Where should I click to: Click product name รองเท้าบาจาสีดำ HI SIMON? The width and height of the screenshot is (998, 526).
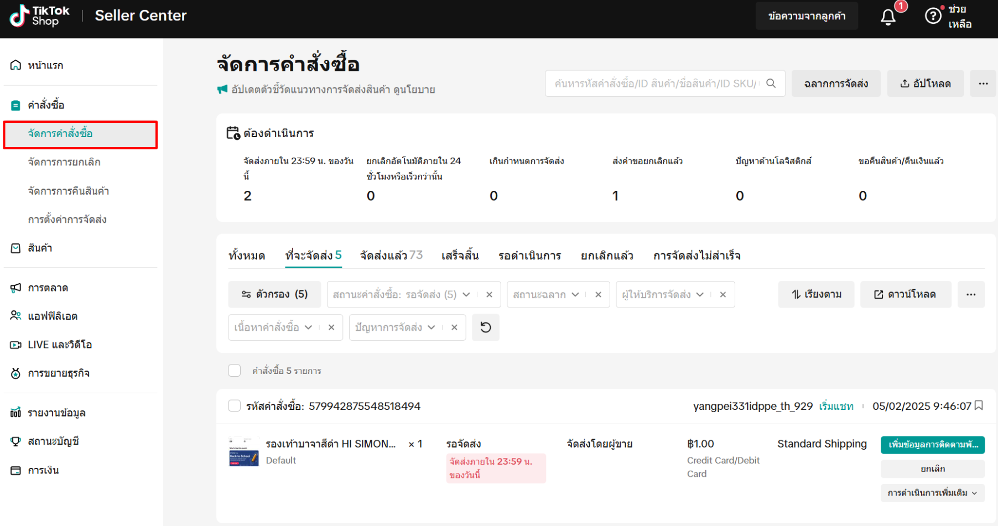pos(331,444)
